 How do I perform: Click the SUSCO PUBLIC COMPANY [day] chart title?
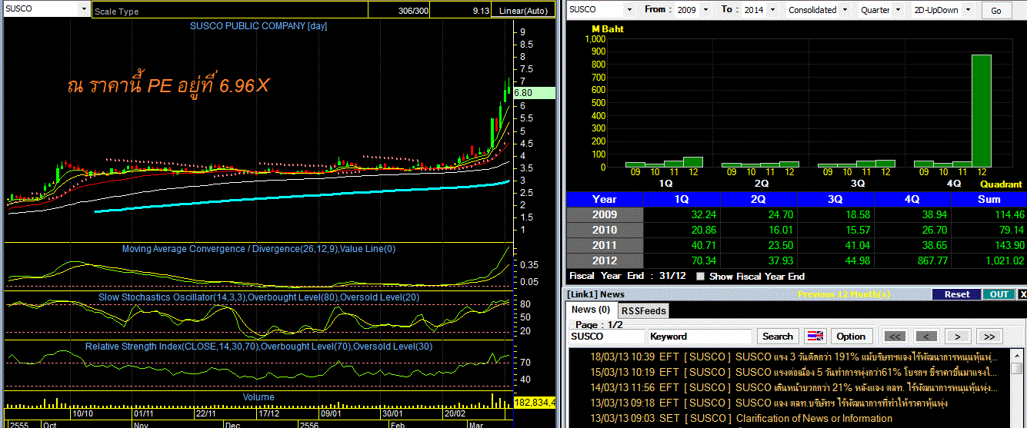click(x=258, y=26)
